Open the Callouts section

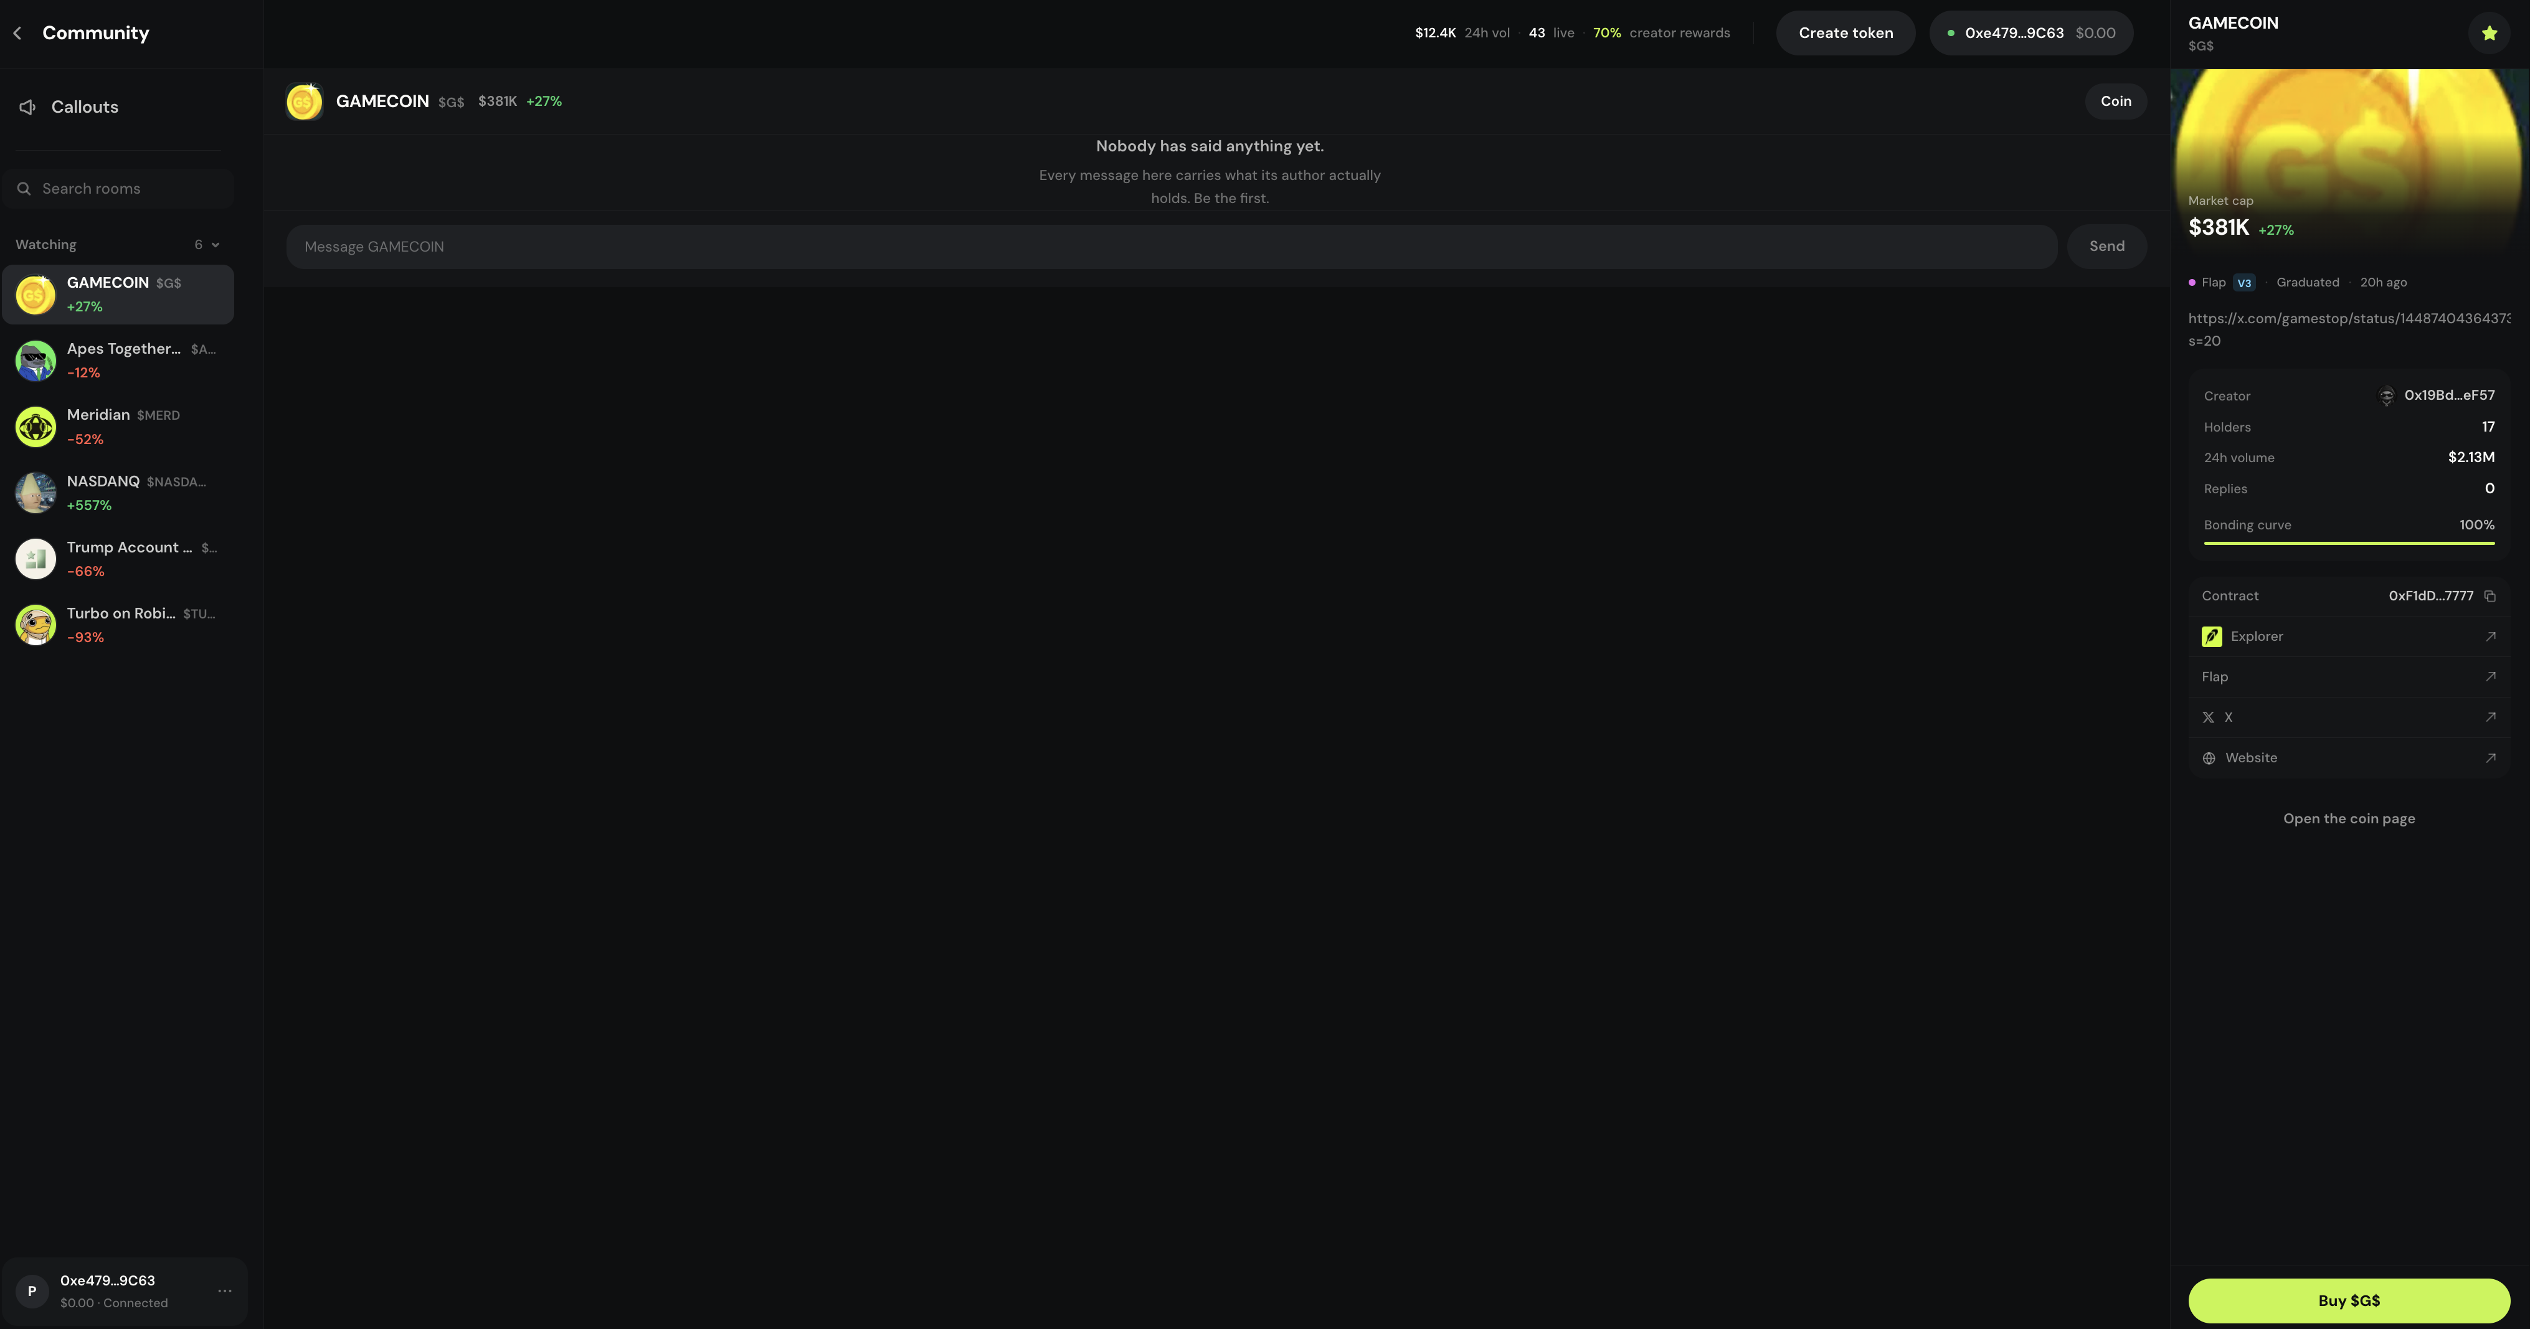pyautogui.click(x=118, y=107)
